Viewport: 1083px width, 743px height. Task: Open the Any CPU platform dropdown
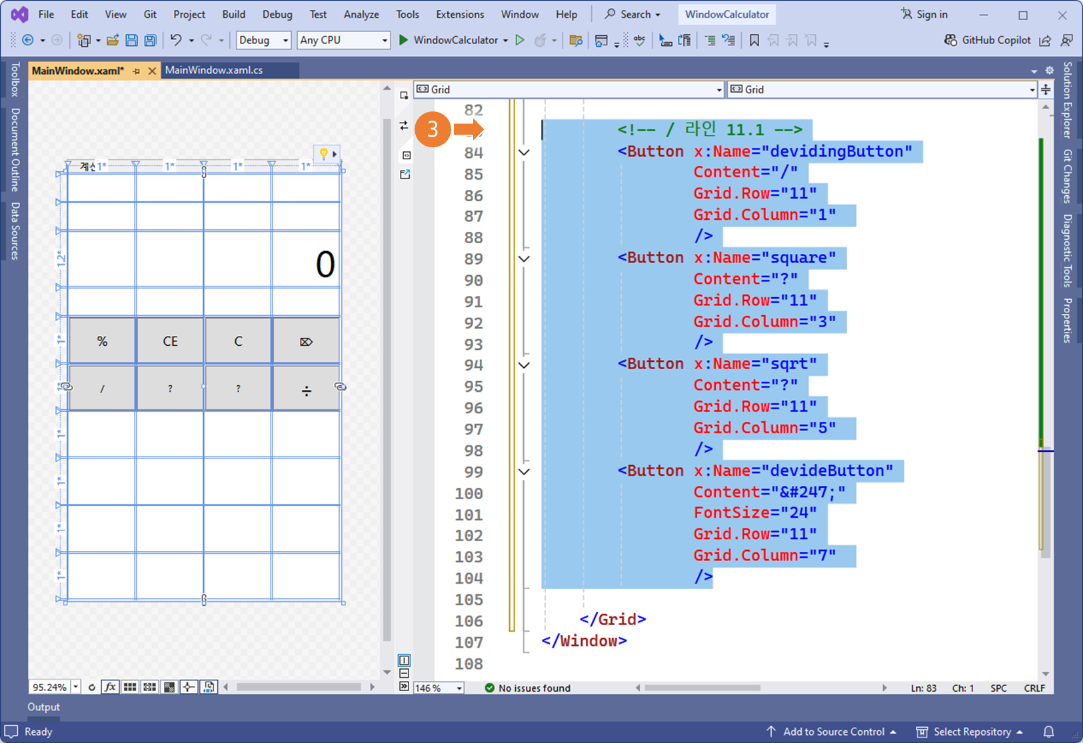point(343,40)
